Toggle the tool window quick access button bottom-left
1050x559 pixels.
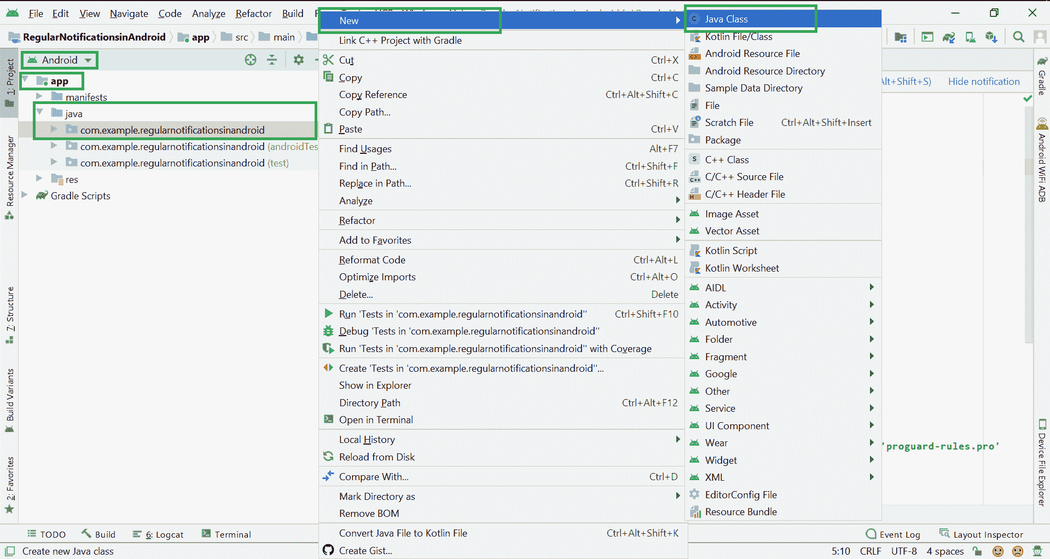click(x=9, y=551)
